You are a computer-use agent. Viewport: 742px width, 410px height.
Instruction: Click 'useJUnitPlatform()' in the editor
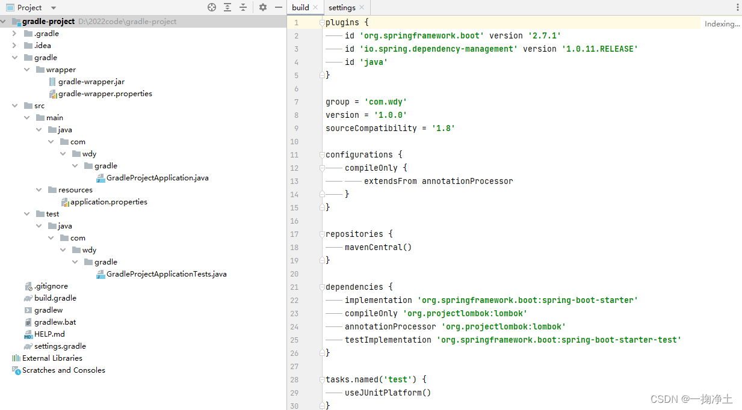point(388,393)
